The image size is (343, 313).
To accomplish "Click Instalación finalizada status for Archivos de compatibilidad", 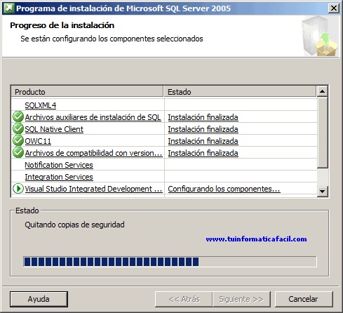I will pos(203,153).
